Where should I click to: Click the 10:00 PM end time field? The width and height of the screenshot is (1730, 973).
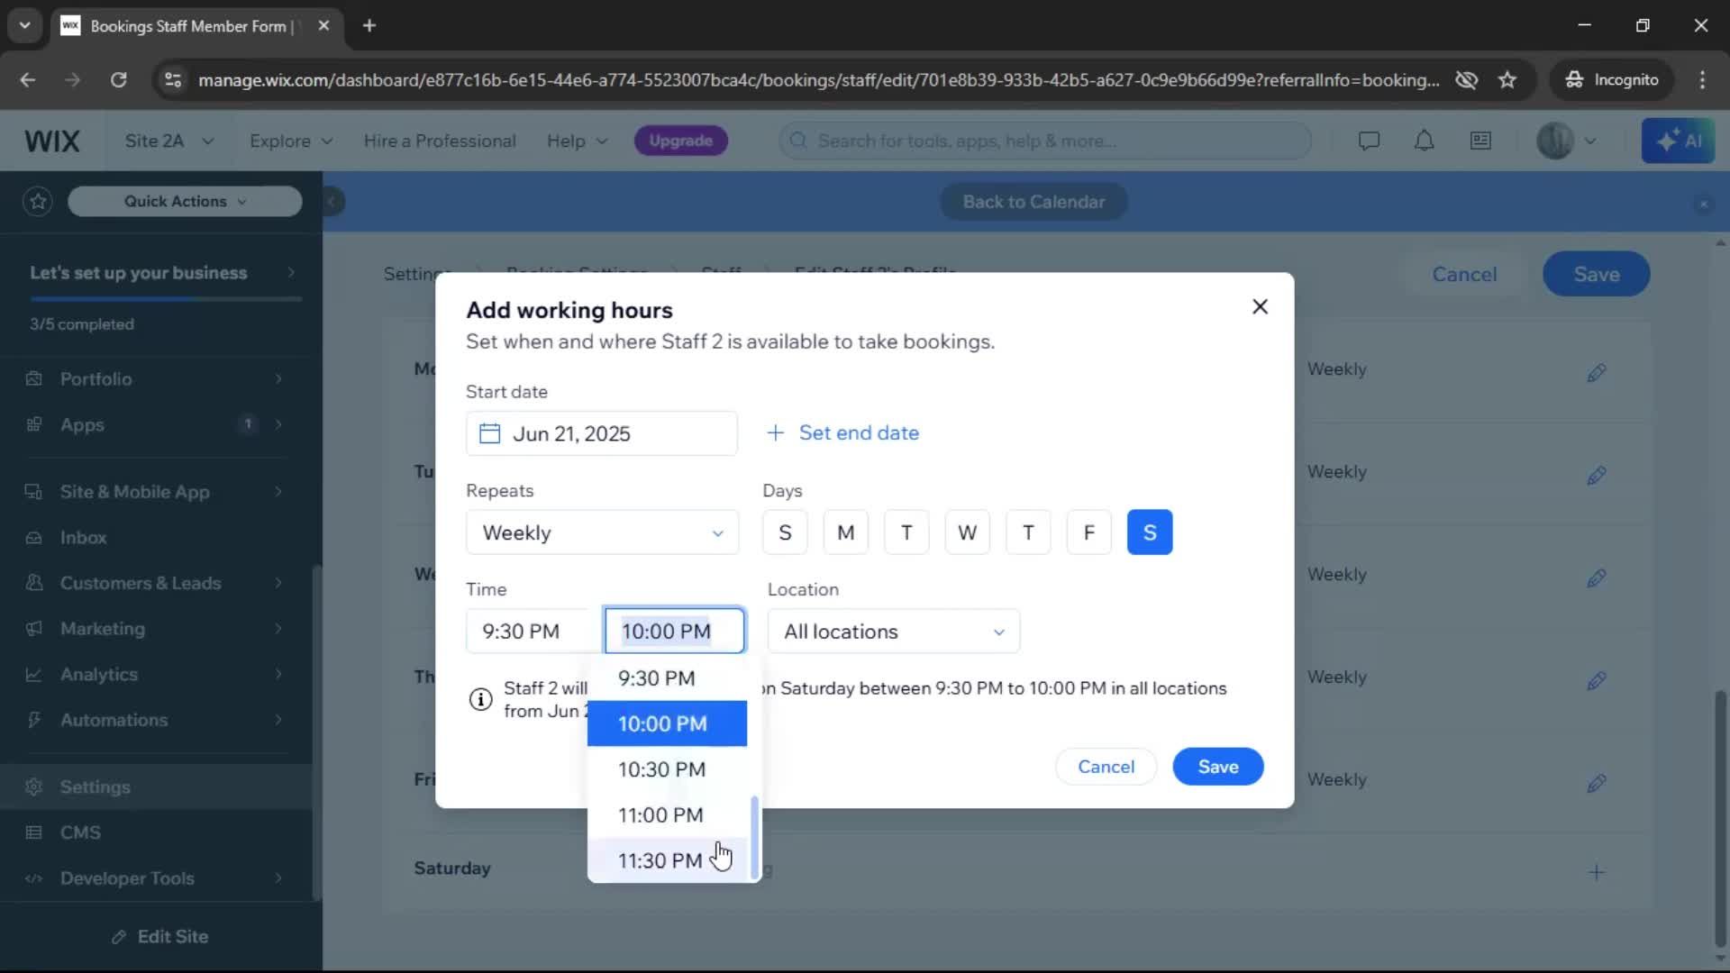tap(675, 631)
